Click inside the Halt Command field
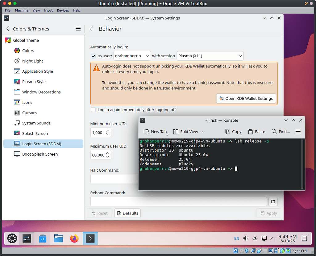Image resolution: width=316 pixels, height=256 pixels. [x=114, y=179]
